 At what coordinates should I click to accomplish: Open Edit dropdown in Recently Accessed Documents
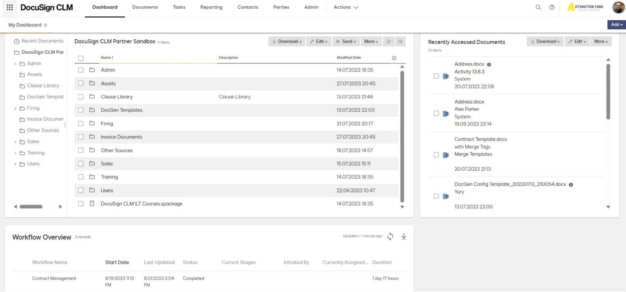pyautogui.click(x=577, y=41)
